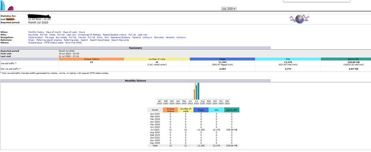Screen dimensions: 371x152
Task: Click orange Unique visitors header in Summary
Action: pyautogui.click(x=91, y=59)
